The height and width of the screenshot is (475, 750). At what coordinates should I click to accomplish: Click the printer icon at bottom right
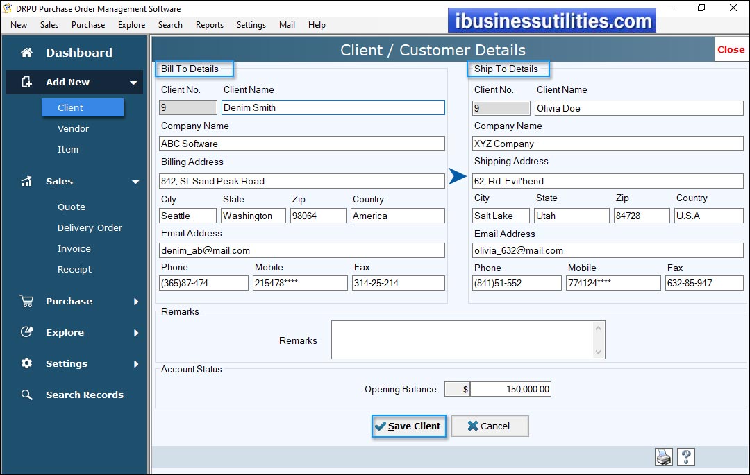(664, 457)
